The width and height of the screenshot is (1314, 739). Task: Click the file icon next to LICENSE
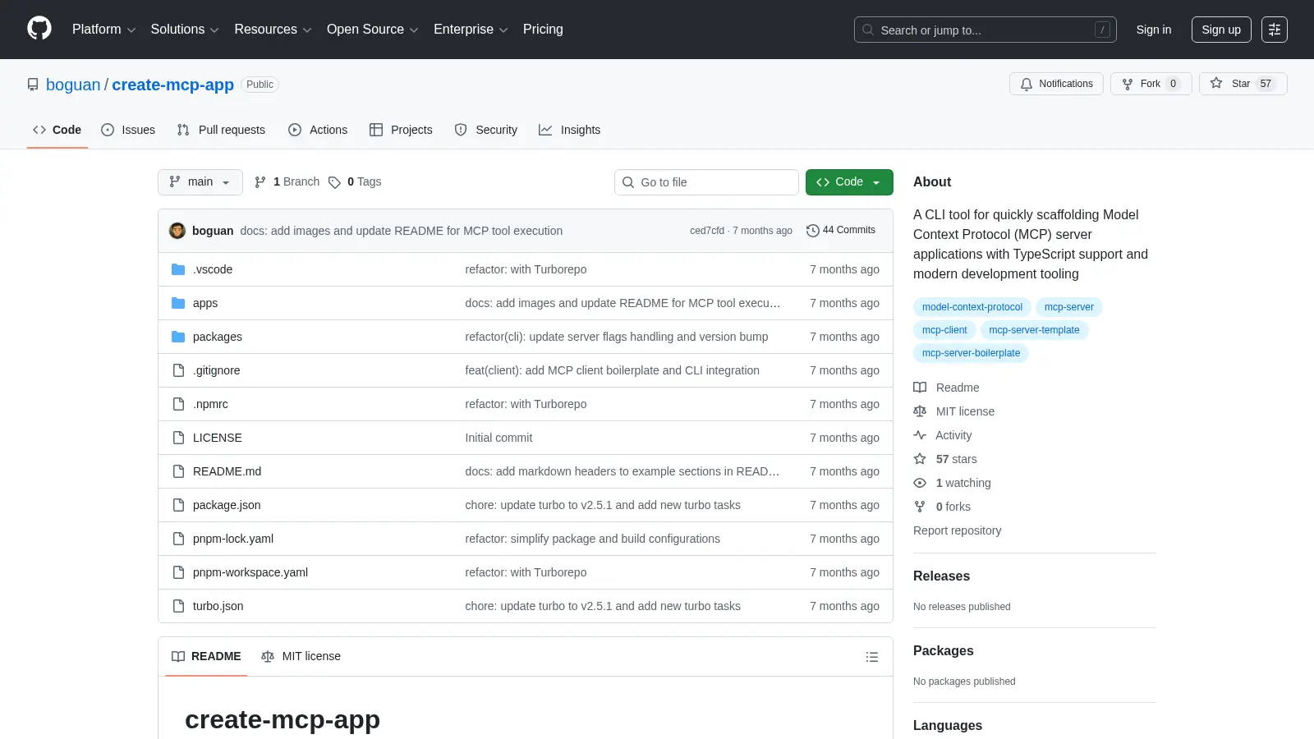(x=178, y=438)
